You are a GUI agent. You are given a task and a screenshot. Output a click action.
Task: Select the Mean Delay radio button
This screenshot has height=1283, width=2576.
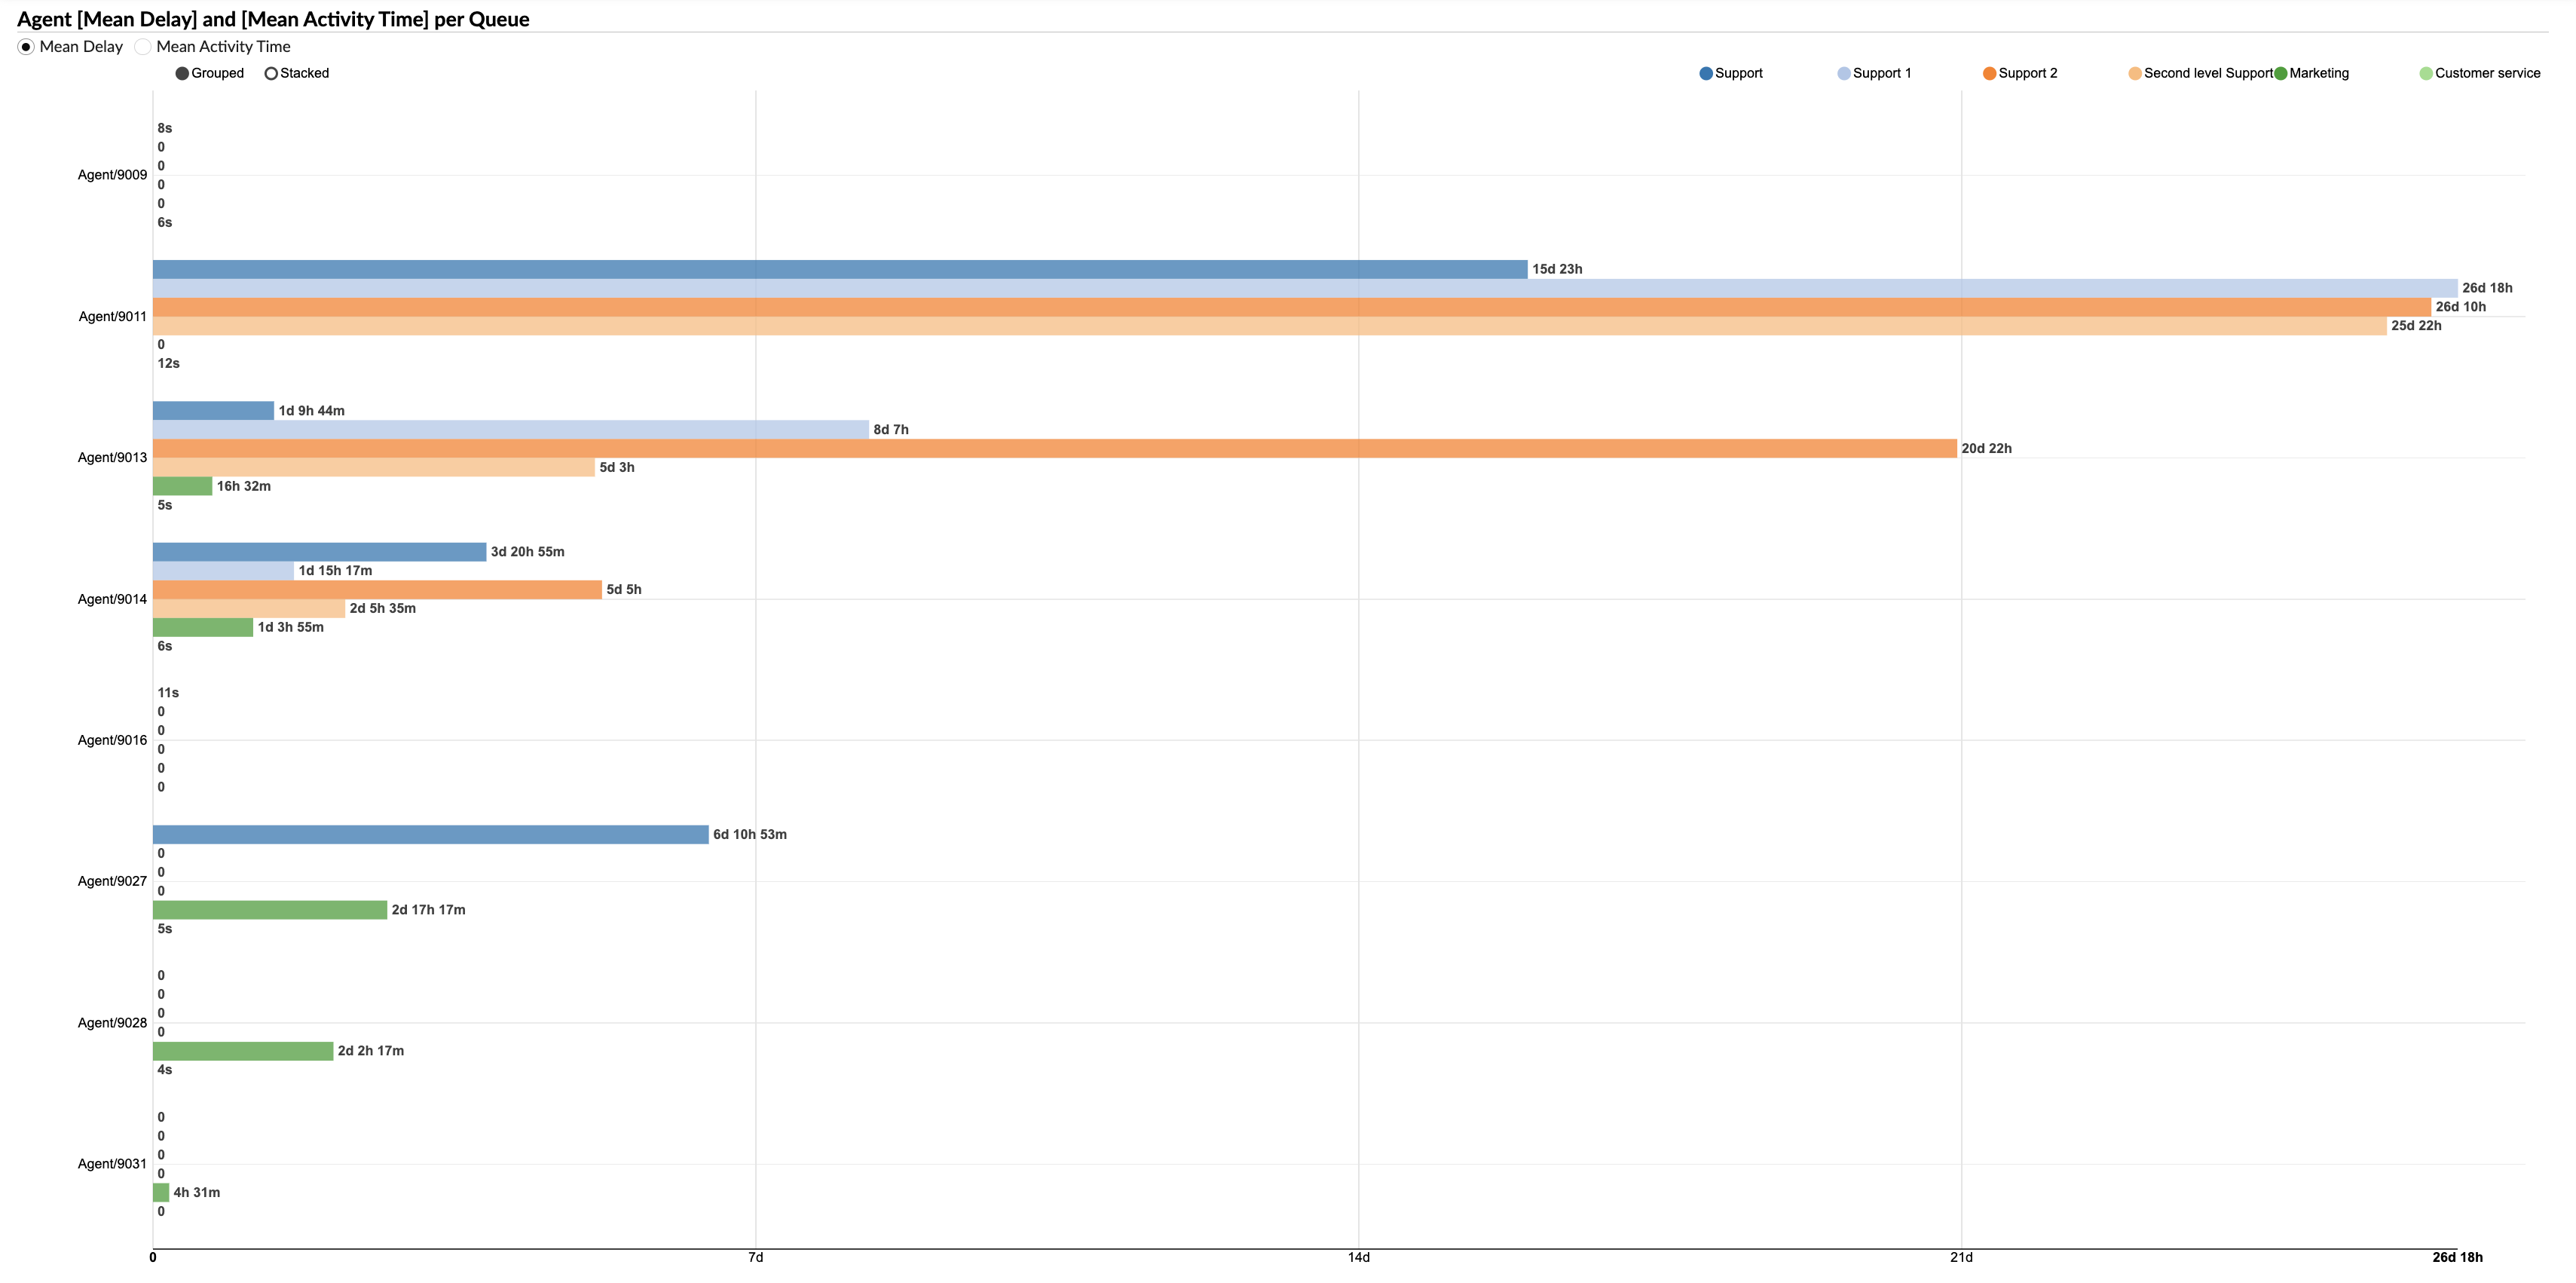tap(27, 47)
